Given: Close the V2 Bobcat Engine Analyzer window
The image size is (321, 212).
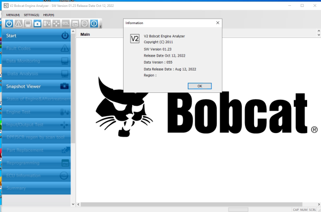Looking at the screenshot, I should (315, 6).
